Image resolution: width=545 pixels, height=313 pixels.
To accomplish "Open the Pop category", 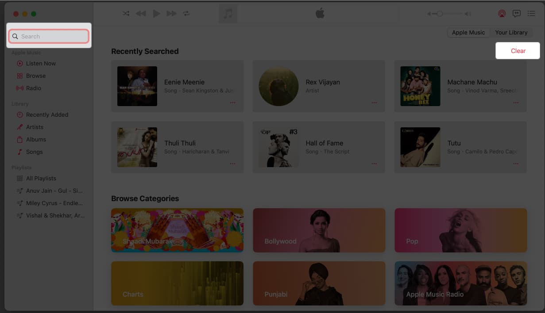I will pos(460,230).
